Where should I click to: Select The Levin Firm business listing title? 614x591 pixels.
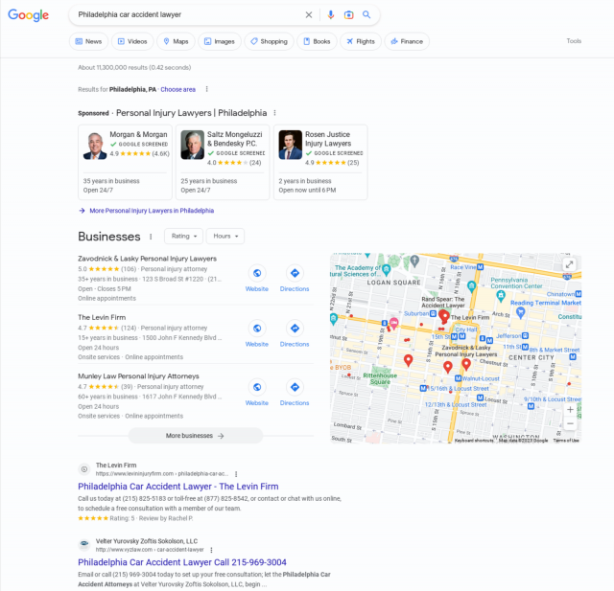[x=102, y=317]
